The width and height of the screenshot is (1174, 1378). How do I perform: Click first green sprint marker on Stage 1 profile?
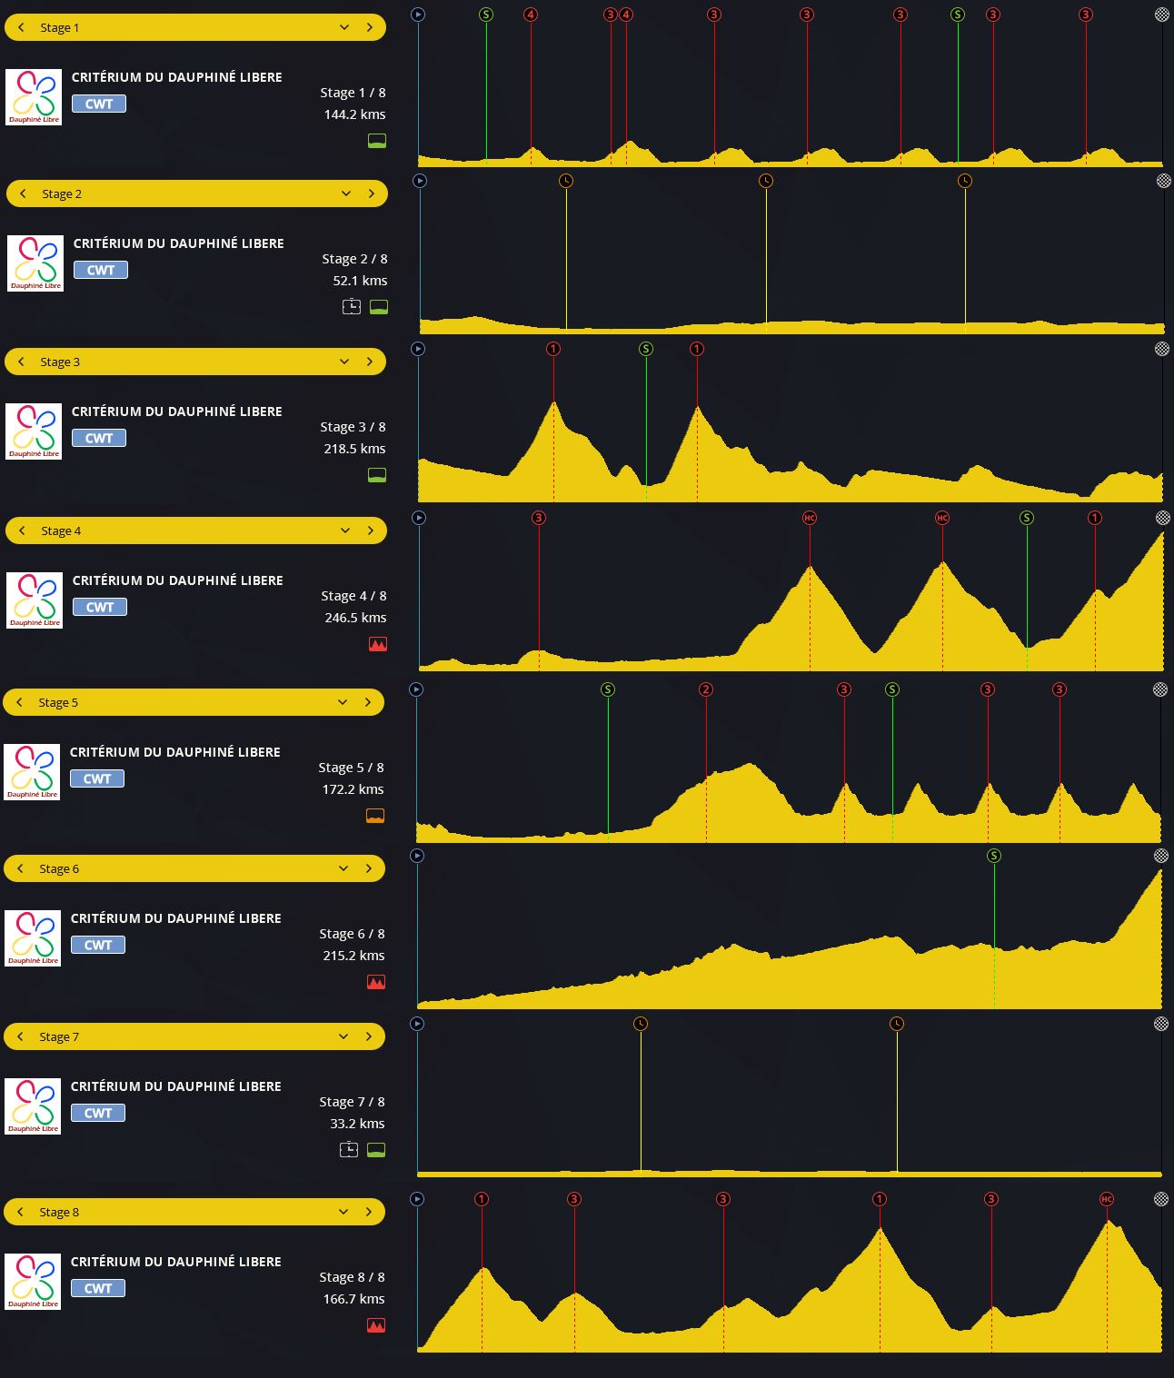point(486,15)
